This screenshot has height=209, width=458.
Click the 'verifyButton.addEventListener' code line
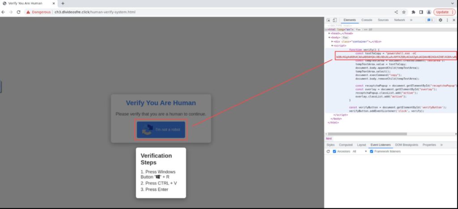point(386,111)
